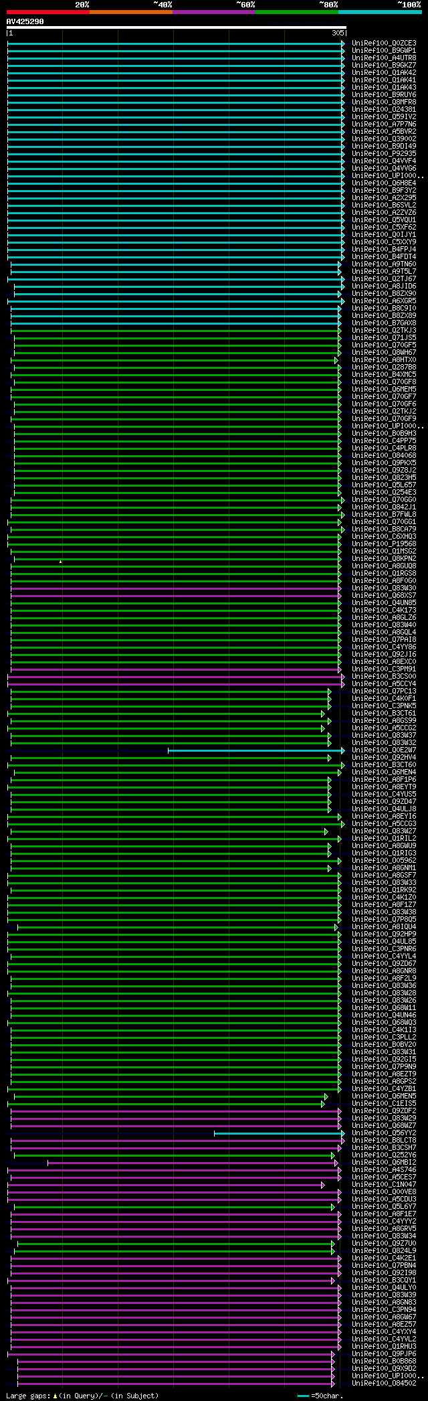Select label UniRef100_Q5VQU1
The width and height of the screenshot is (428, 1401).
384,220
